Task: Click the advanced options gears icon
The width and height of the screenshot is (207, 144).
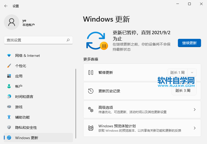Action: [91, 110]
